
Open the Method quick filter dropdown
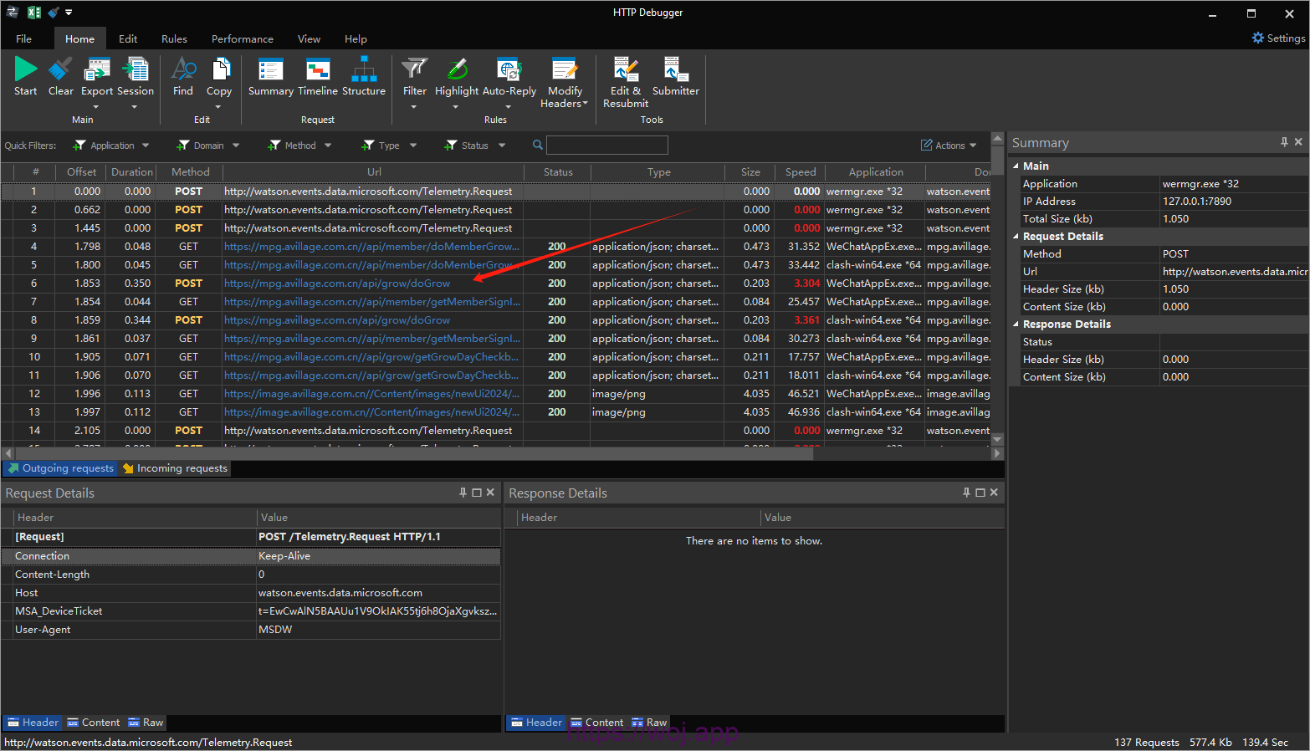(328, 146)
